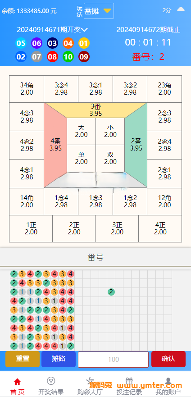This screenshot has height=397, width=191.
Task: Click the dark red 09 lottery ball
Action: 84,56
